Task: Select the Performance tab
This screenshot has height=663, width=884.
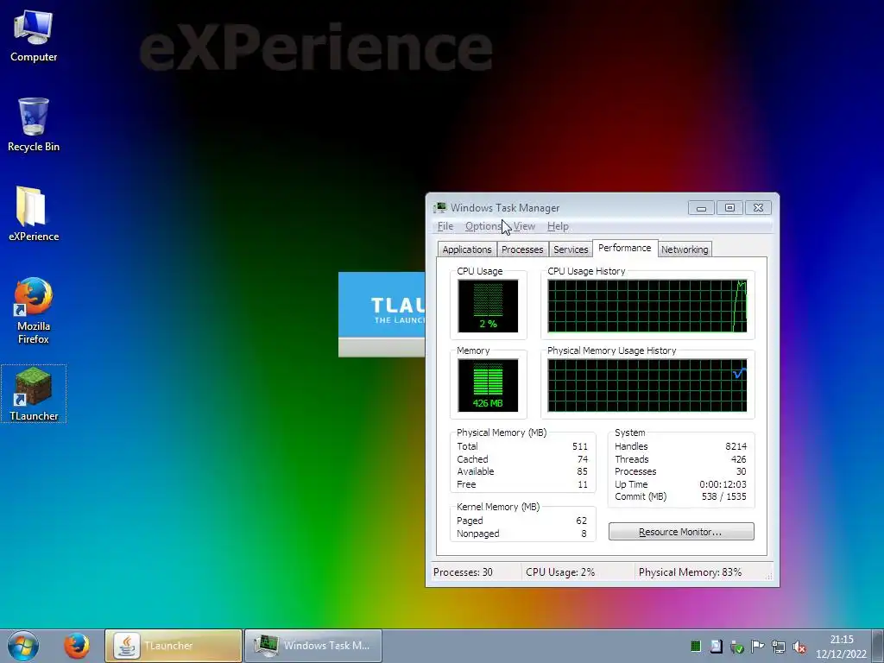Action: [625, 248]
